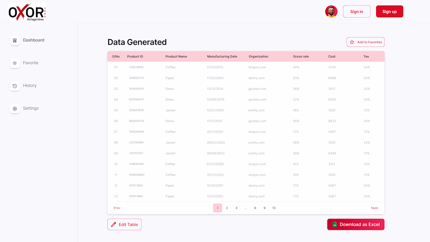Click Gross rate 40% cell
This screenshot has height=242, width=430.
coord(296,67)
